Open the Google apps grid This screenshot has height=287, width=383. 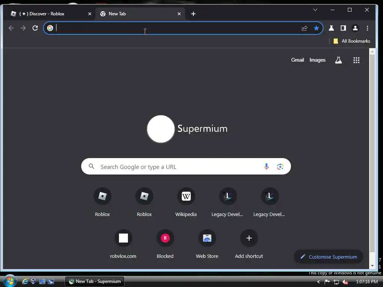coord(356,60)
